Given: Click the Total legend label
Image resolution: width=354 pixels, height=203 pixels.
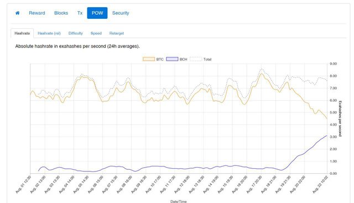Looking at the screenshot, I should pos(207,59).
